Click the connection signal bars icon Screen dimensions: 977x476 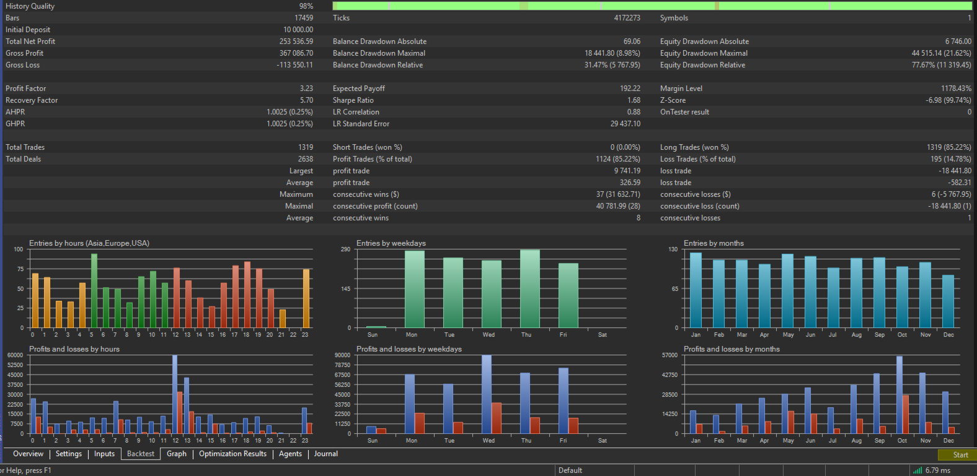pos(917,470)
